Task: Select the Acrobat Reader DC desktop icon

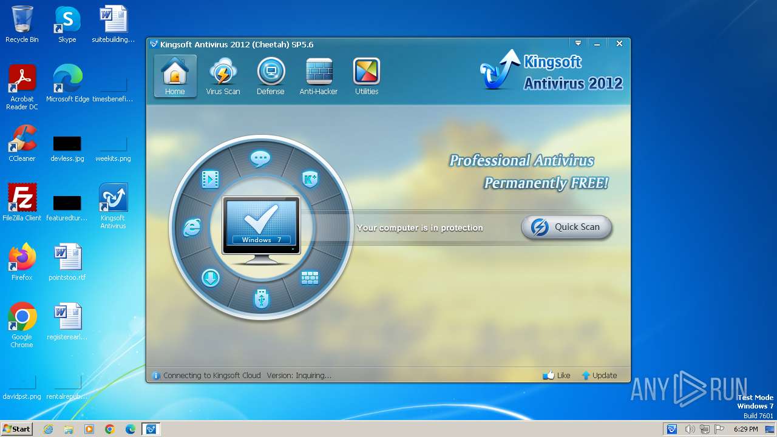Action: 22,88
